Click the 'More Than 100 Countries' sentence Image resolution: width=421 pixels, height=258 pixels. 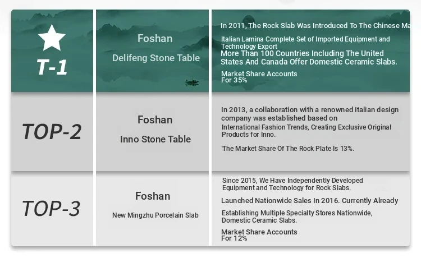[309, 57]
